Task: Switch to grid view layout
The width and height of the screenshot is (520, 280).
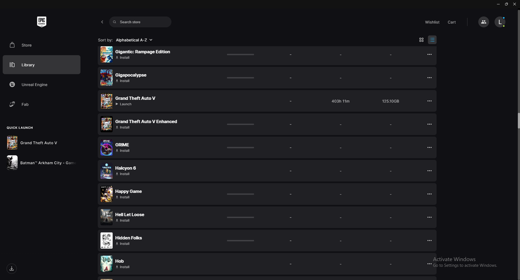Action: 421,40
